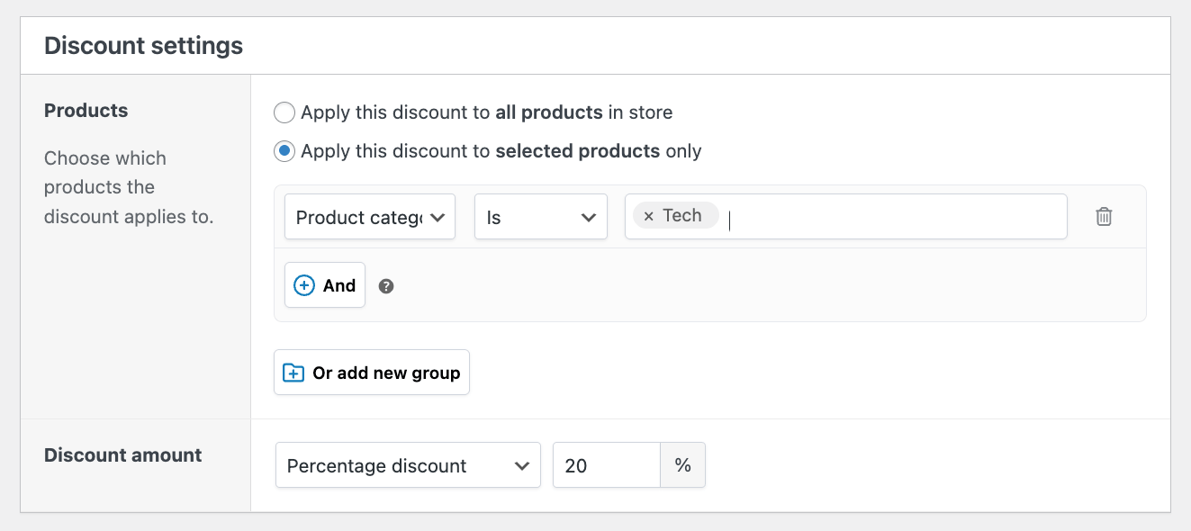Viewport: 1191px width, 531px height.
Task: Click the Discount settings heading
Action: click(144, 46)
